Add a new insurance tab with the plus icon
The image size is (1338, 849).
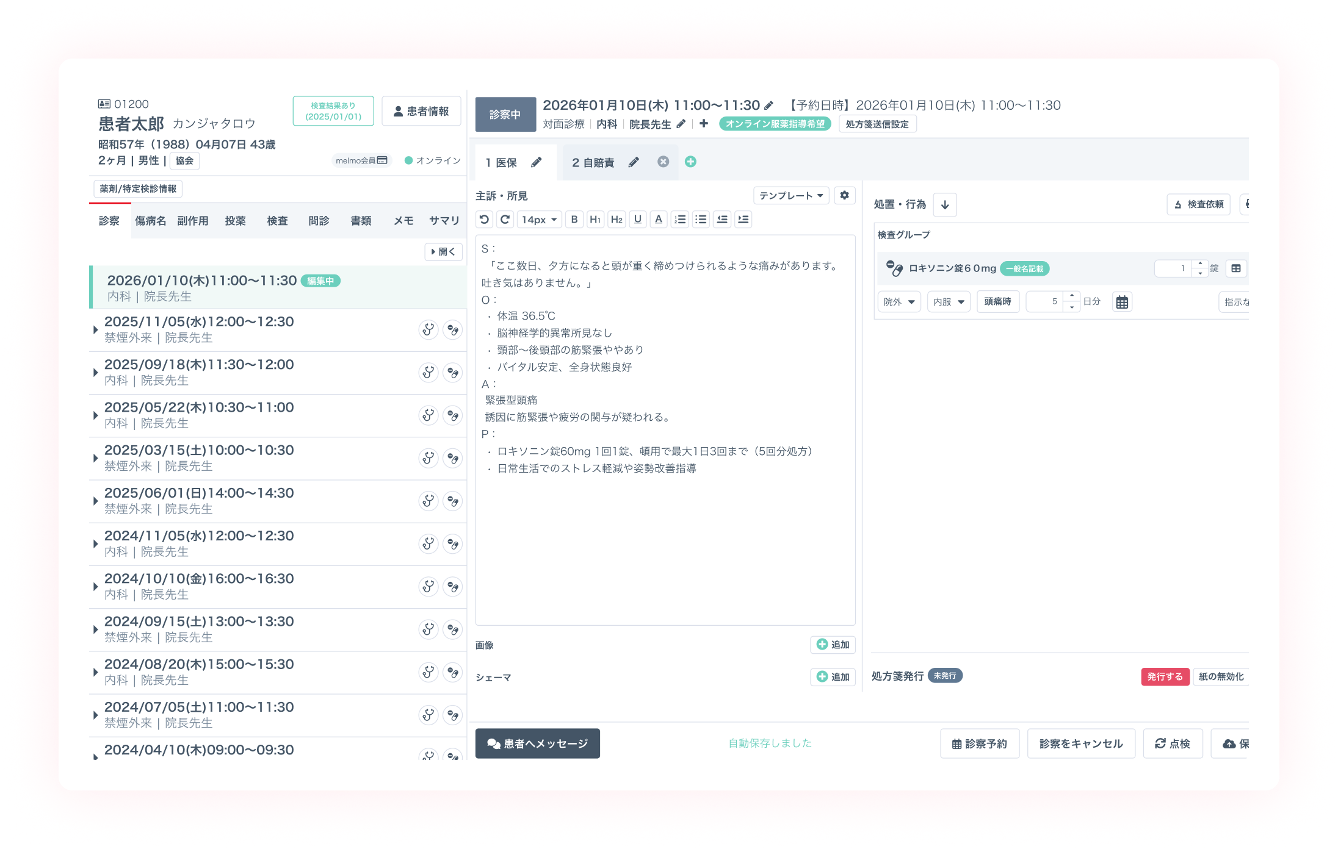pyautogui.click(x=690, y=162)
